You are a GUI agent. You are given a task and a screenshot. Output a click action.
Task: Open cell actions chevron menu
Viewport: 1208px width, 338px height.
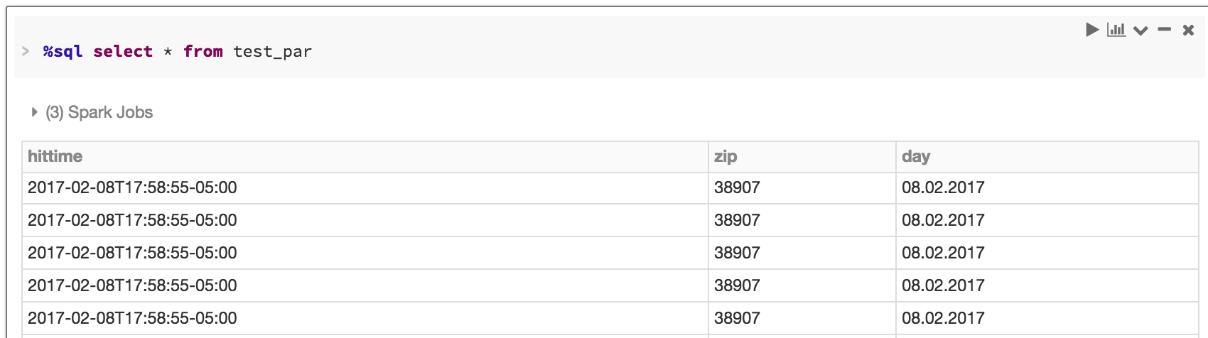tap(1140, 31)
